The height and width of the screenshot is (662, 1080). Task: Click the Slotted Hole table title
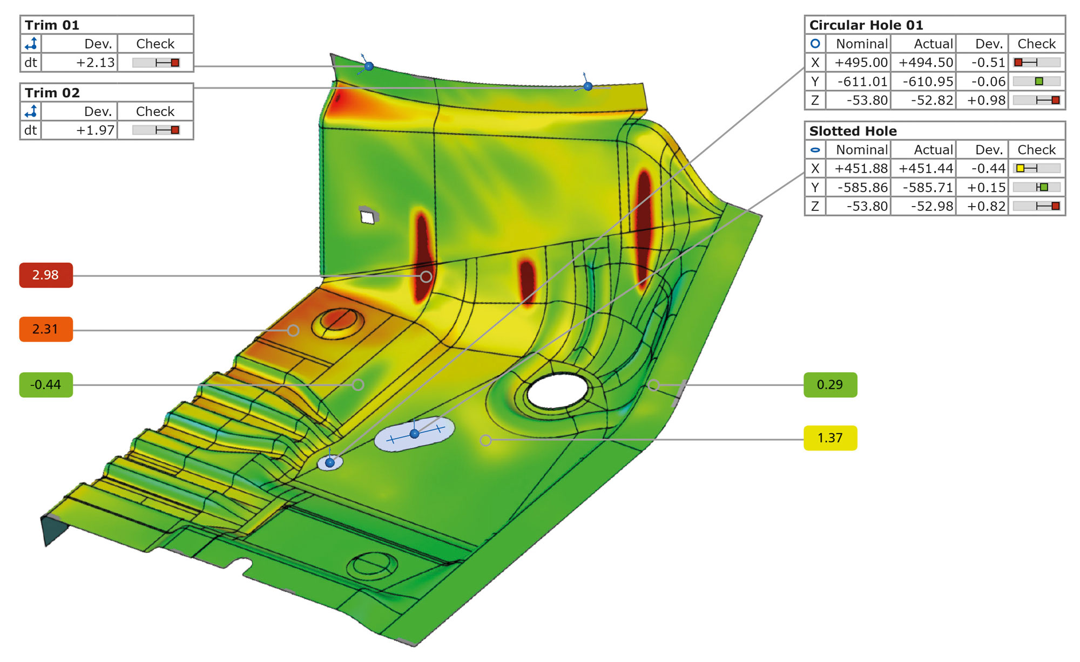point(853,131)
